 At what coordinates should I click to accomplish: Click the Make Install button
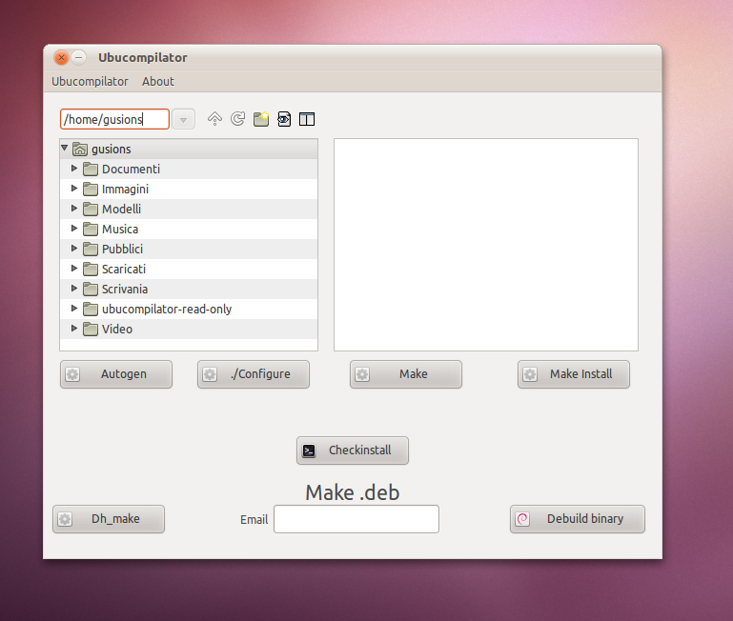coord(574,374)
